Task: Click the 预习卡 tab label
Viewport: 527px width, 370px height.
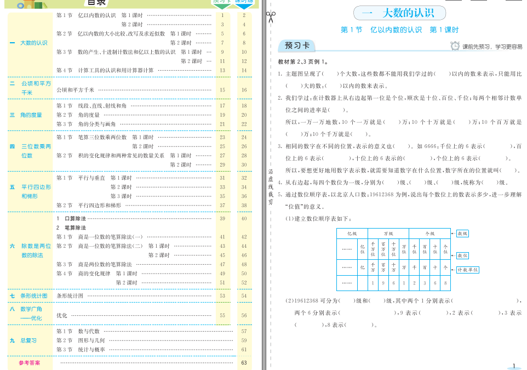Action: (297, 45)
